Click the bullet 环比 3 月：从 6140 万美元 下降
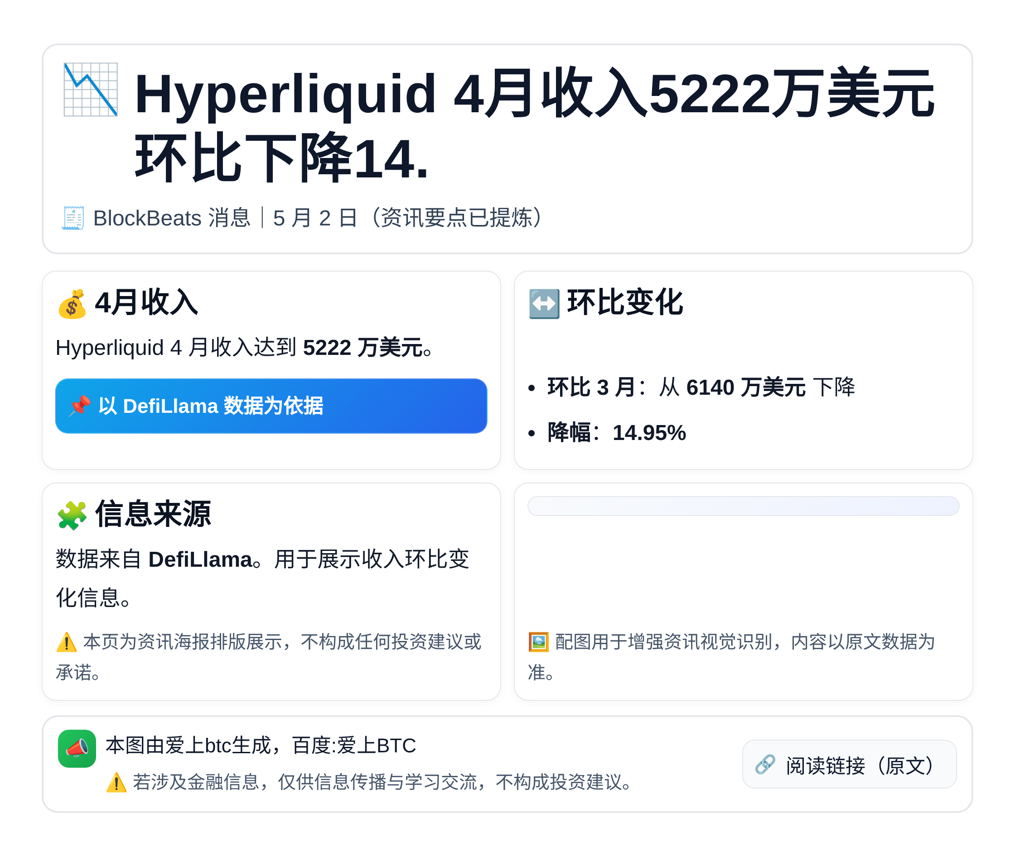This screenshot has width=1015, height=851. (x=701, y=387)
